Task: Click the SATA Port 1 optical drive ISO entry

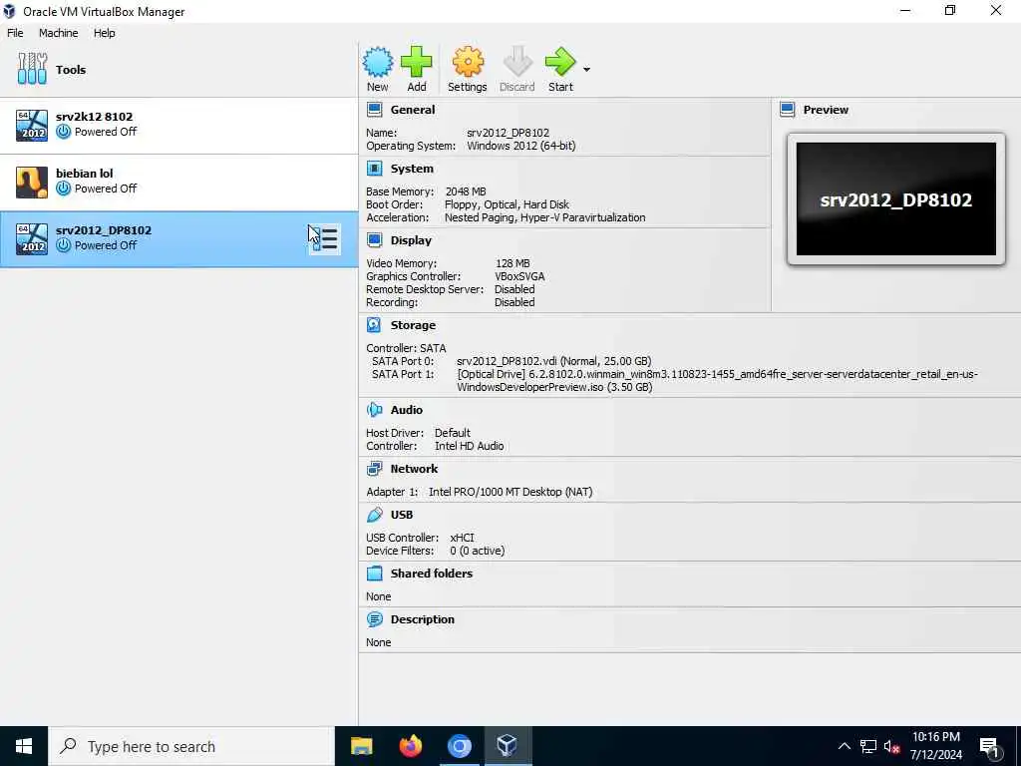Action: coord(717,380)
